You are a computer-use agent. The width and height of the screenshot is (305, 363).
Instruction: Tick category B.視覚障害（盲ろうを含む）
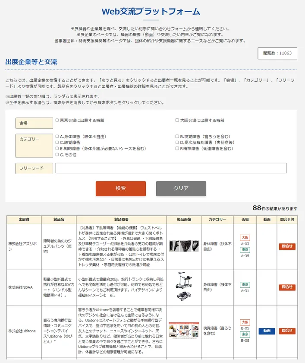177,137
